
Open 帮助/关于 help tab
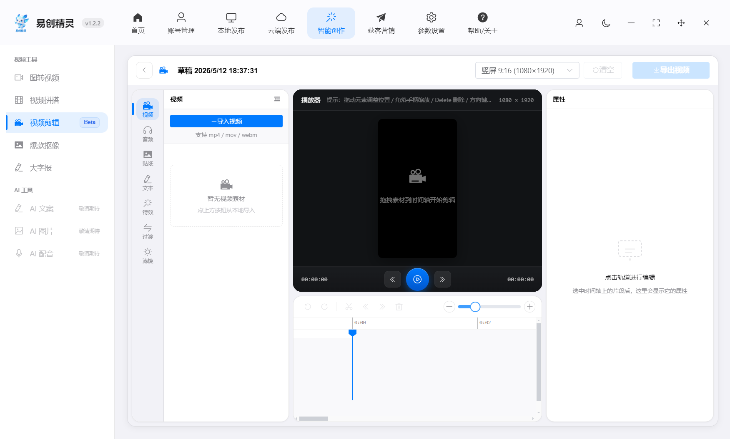point(482,23)
